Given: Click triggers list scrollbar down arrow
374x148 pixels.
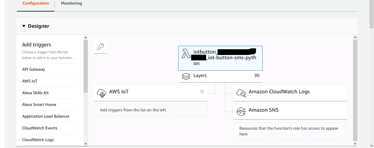Looking at the screenshot, I should point(86,143).
